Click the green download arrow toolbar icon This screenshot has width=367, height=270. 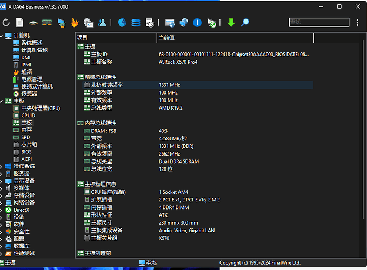[x=231, y=23]
